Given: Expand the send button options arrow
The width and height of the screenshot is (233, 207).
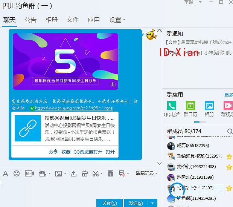Looking at the screenshot, I should (152, 203).
